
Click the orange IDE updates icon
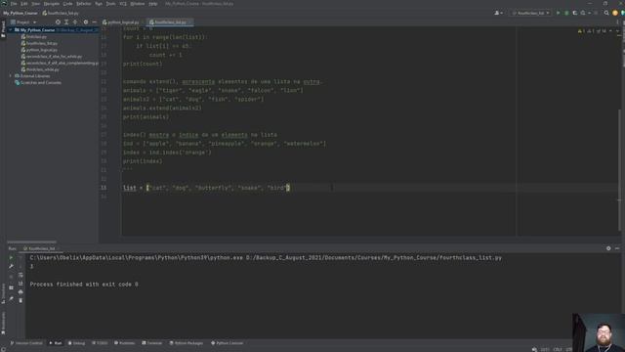tap(615, 13)
